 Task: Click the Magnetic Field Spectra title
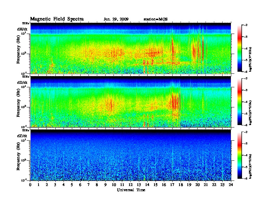[x=57, y=19]
